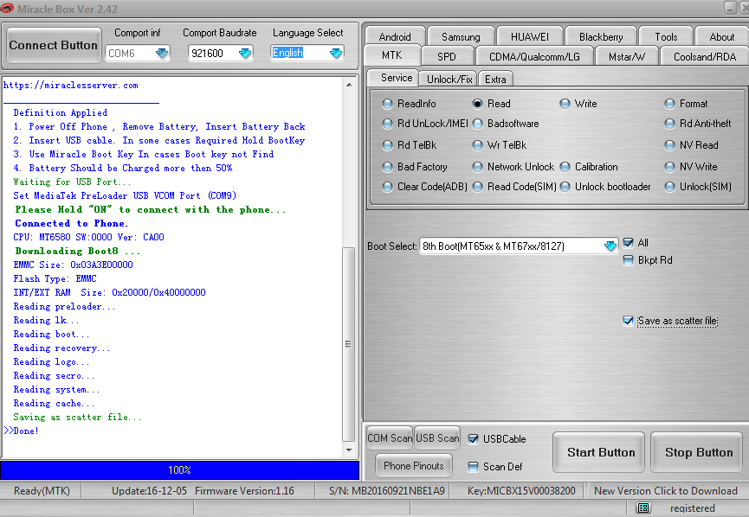749x517 pixels.
Task: Click the 100% progress bar
Action: [x=179, y=470]
